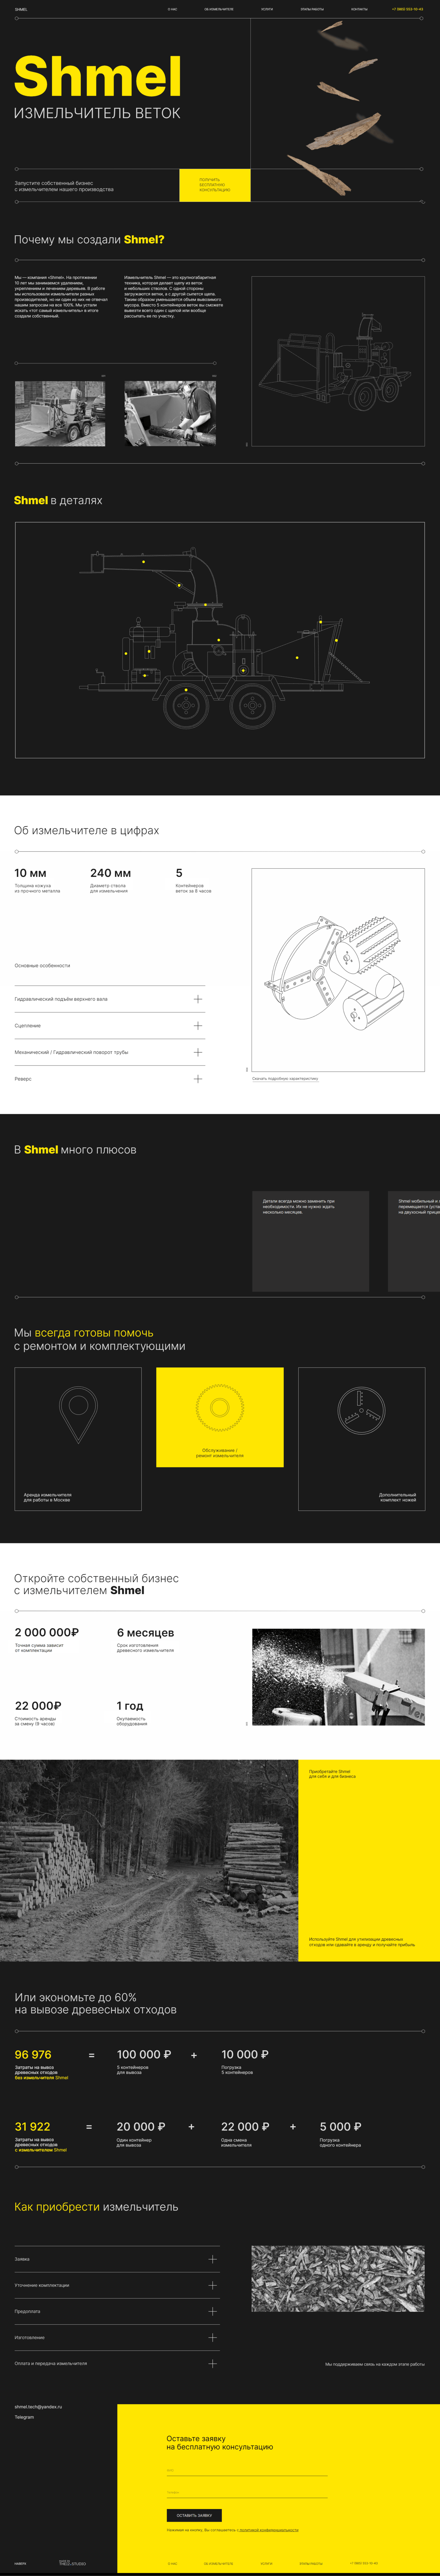Open the photo of a worker feeding a log

(170, 413)
